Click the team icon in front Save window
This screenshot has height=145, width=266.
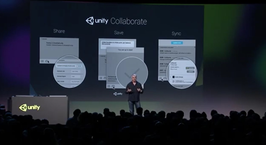pyautogui.click(x=113, y=86)
